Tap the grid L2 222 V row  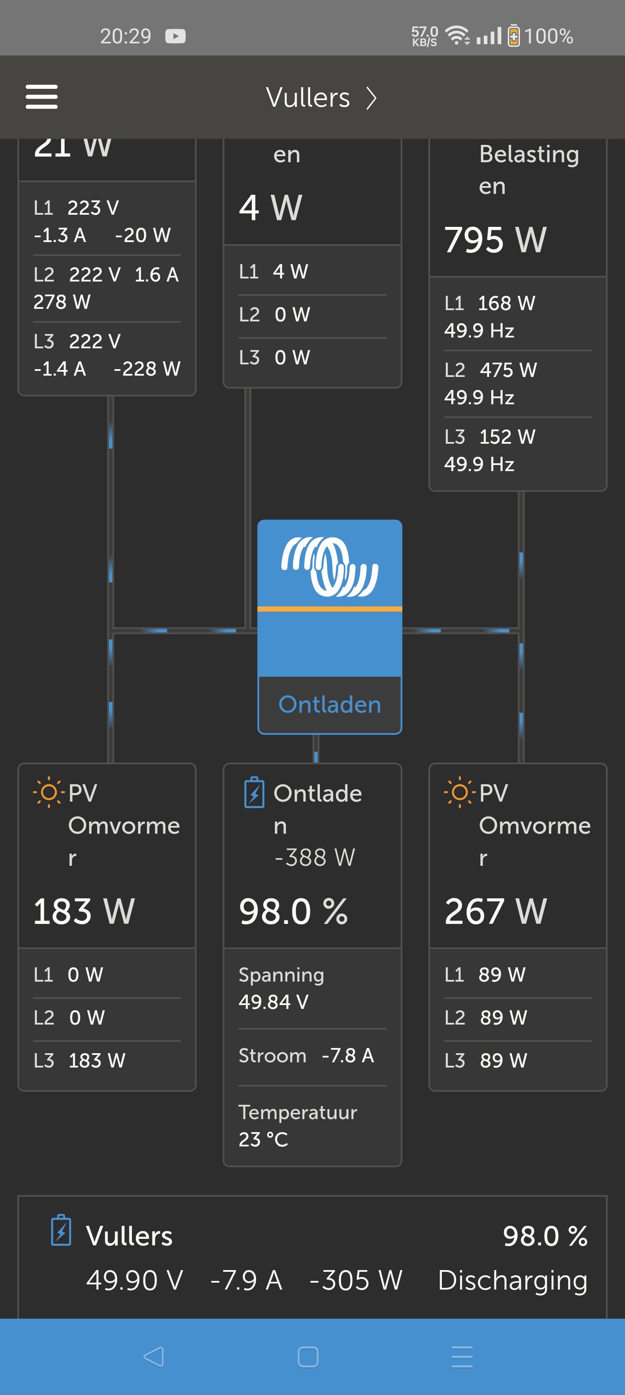(x=107, y=288)
